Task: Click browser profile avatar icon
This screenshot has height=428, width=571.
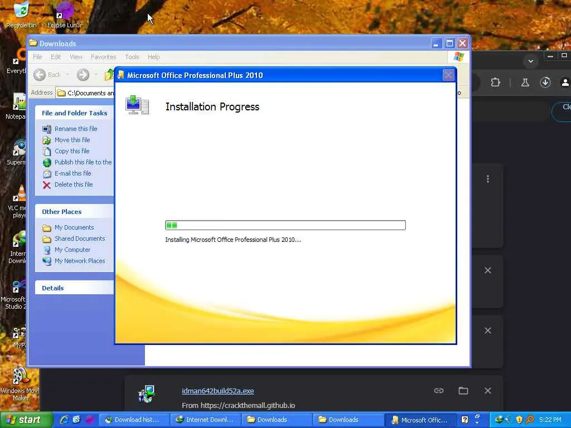Action: pyautogui.click(x=565, y=82)
